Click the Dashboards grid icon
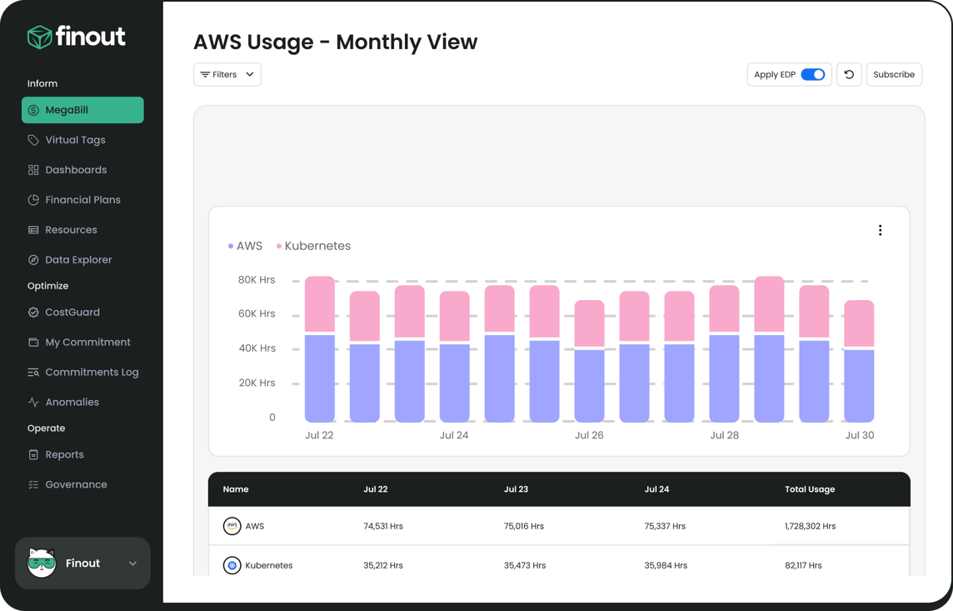Screen dimensions: 953x611 pos(33,169)
